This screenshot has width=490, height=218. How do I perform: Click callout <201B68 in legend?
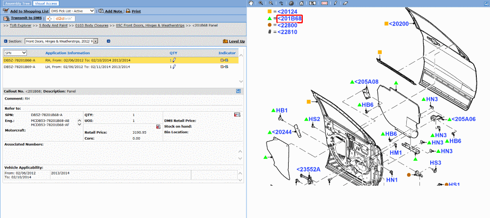(x=290, y=19)
